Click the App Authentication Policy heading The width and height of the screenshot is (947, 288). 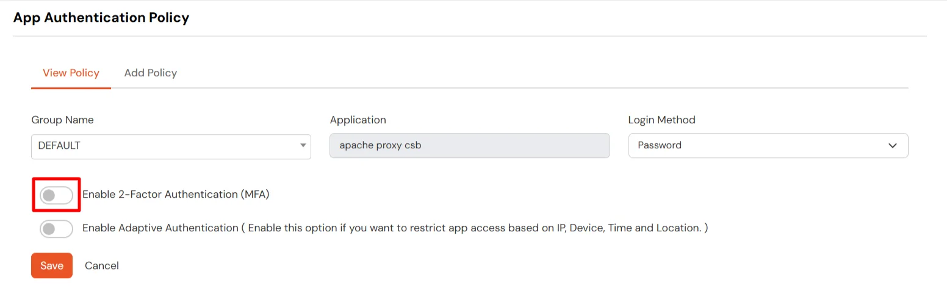pos(101,18)
